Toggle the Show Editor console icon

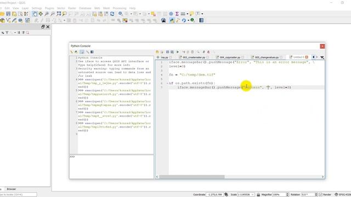tap(82, 52)
